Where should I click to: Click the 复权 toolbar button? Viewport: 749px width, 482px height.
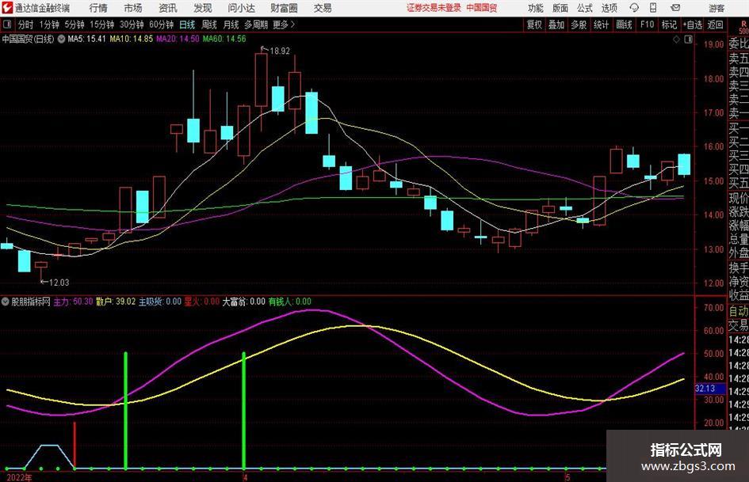(x=534, y=25)
